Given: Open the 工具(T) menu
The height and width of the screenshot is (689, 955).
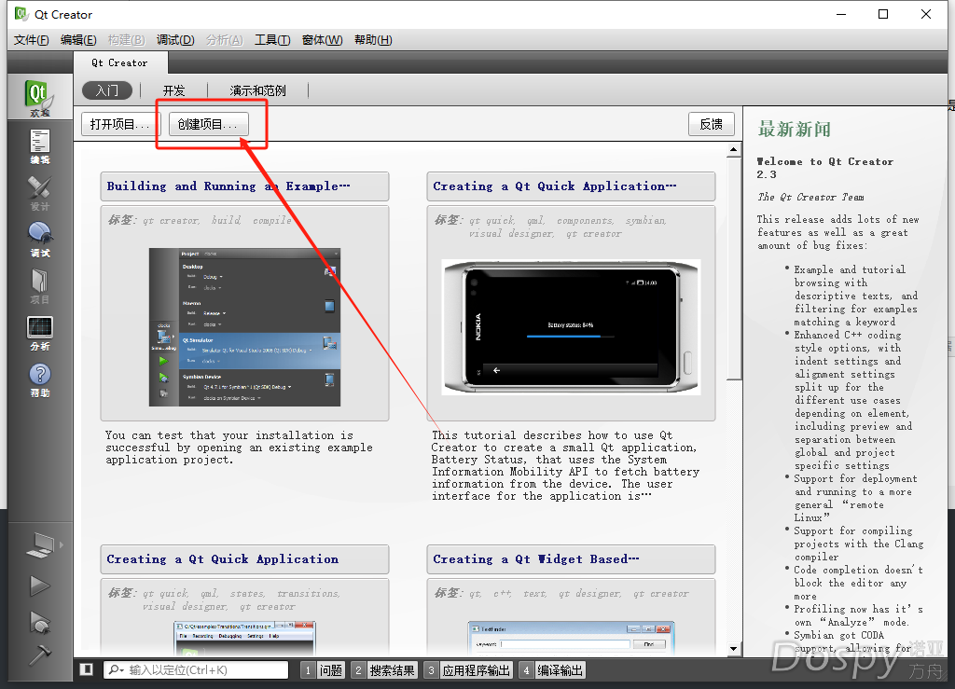Looking at the screenshot, I should click(272, 40).
